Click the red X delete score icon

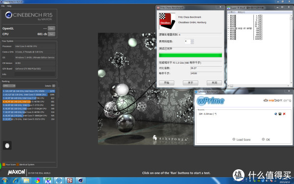[284, 114]
